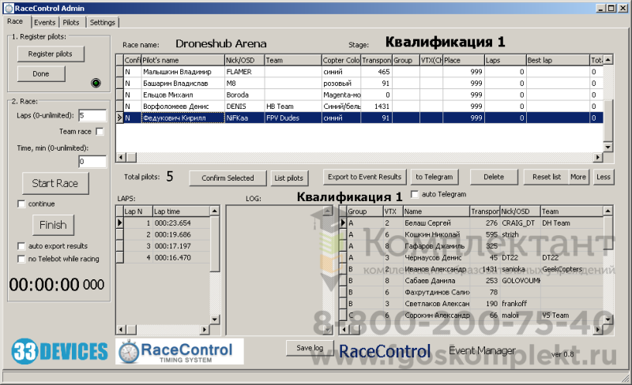The height and width of the screenshot is (385, 632).
Task: Enable the Team race checkbox
Action: point(100,132)
